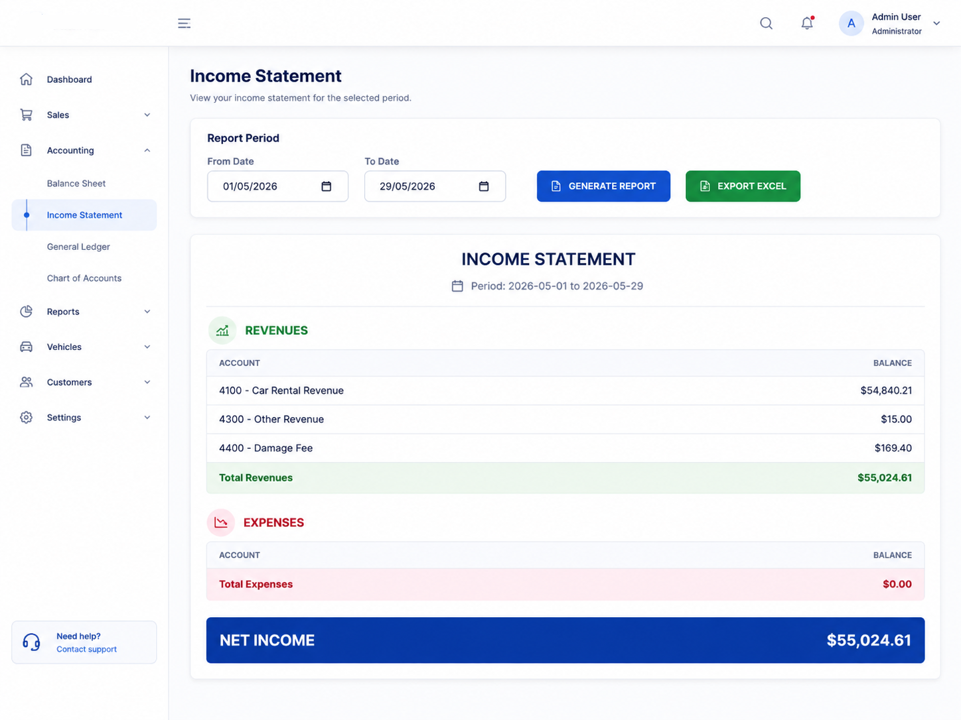Click the $169.40 balance value
The image size is (961, 720).
click(x=893, y=448)
